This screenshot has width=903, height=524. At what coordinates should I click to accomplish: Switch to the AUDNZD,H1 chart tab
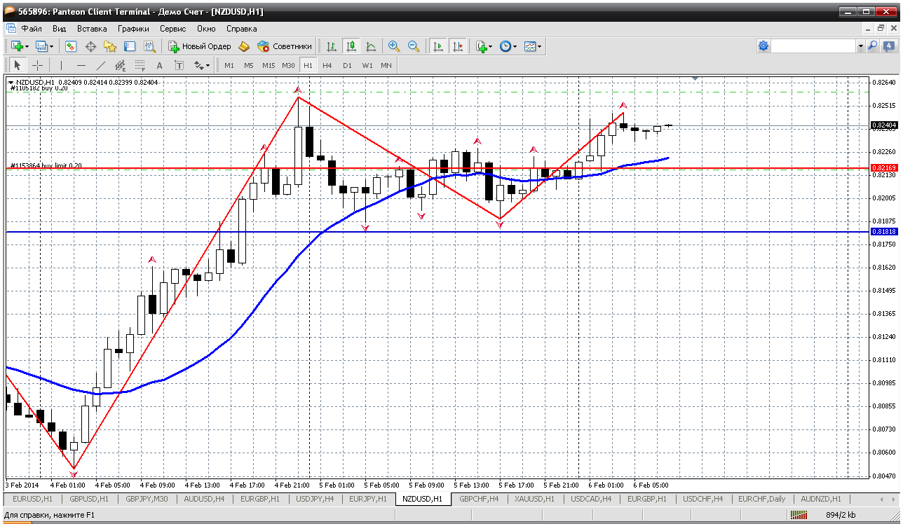coord(820,499)
